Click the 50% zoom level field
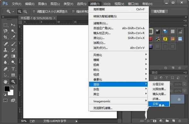Viewport: 189px width, 124px height. pyautogui.click(x=24, y=121)
